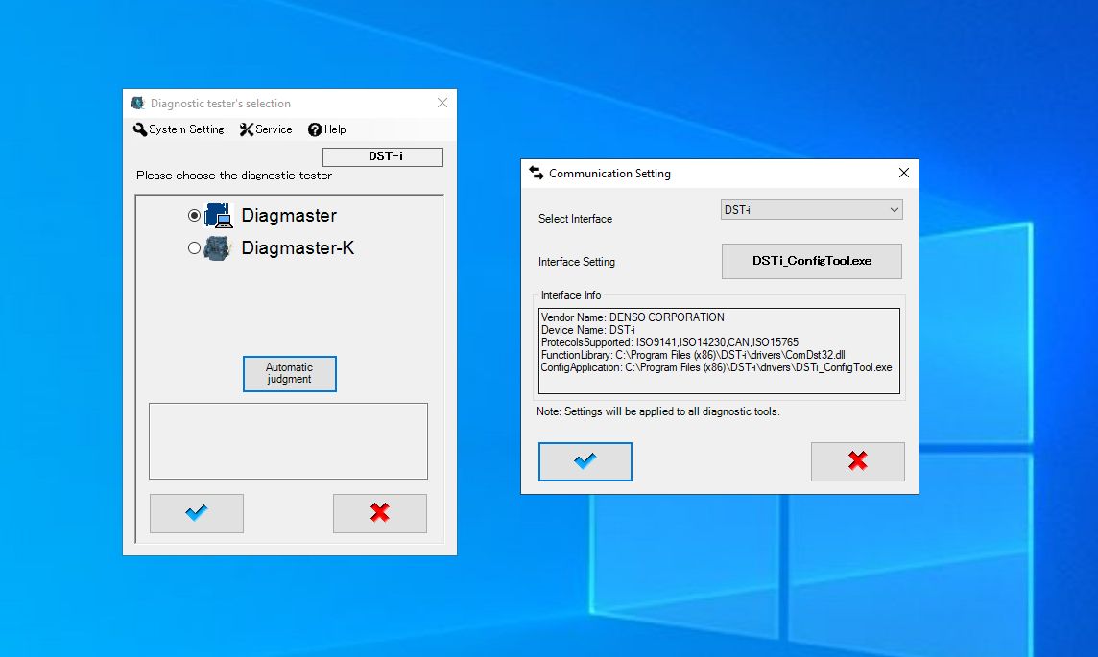Click the Communication Setting title bar arrows icon

pyautogui.click(x=537, y=173)
